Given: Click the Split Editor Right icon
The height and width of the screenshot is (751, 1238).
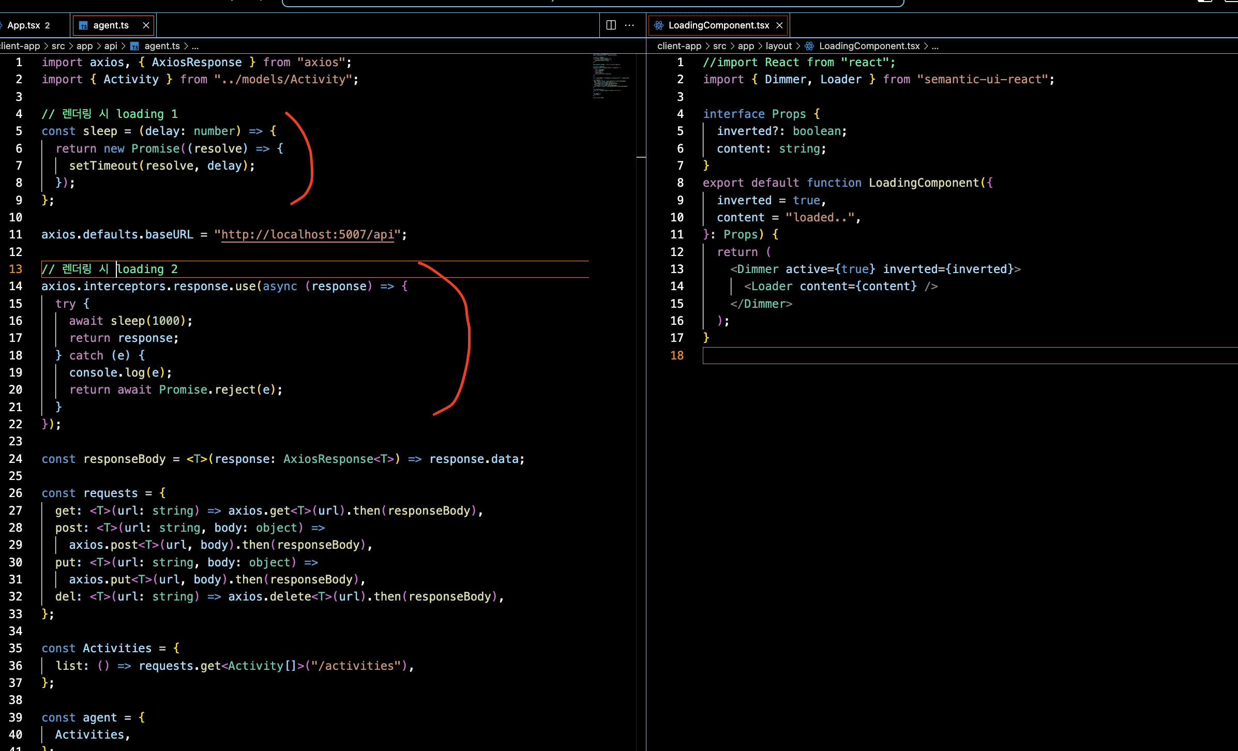Looking at the screenshot, I should pyautogui.click(x=611, y=25).
